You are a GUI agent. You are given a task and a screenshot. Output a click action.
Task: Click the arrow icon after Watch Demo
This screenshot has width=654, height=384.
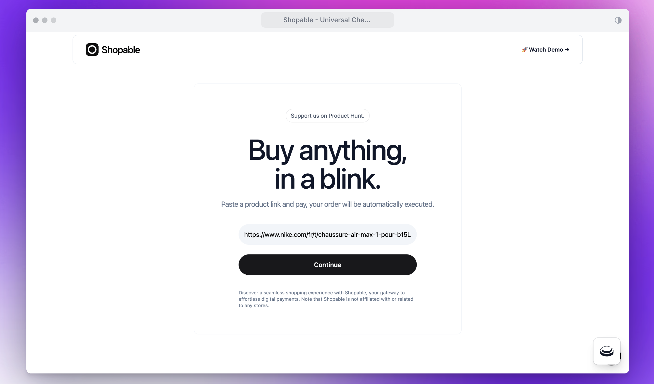click(567, 50)
